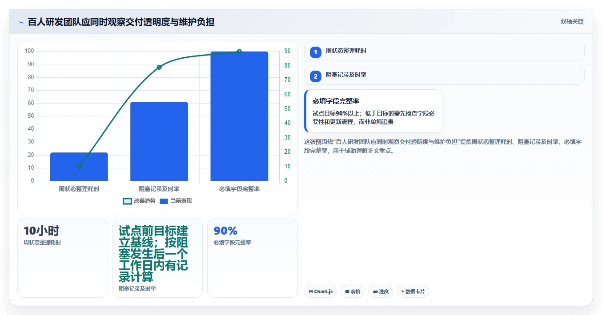Viewport: 602px width, 315px height.
Task: Select step 1 周状态整理耗时 item
Action: pos(444,51)
